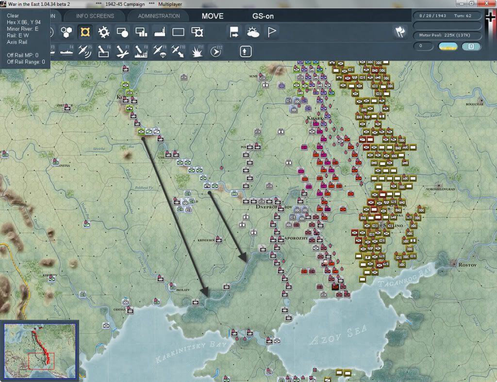This screenshot has height=382, width=497.
Task: Show the weather sun-and-cloud icon view
Action: pyautogui.click(x=253, y=32)
